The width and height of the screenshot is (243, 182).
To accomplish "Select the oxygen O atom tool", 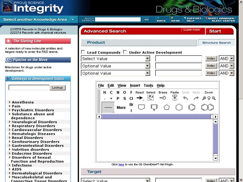I will (125, 93).
